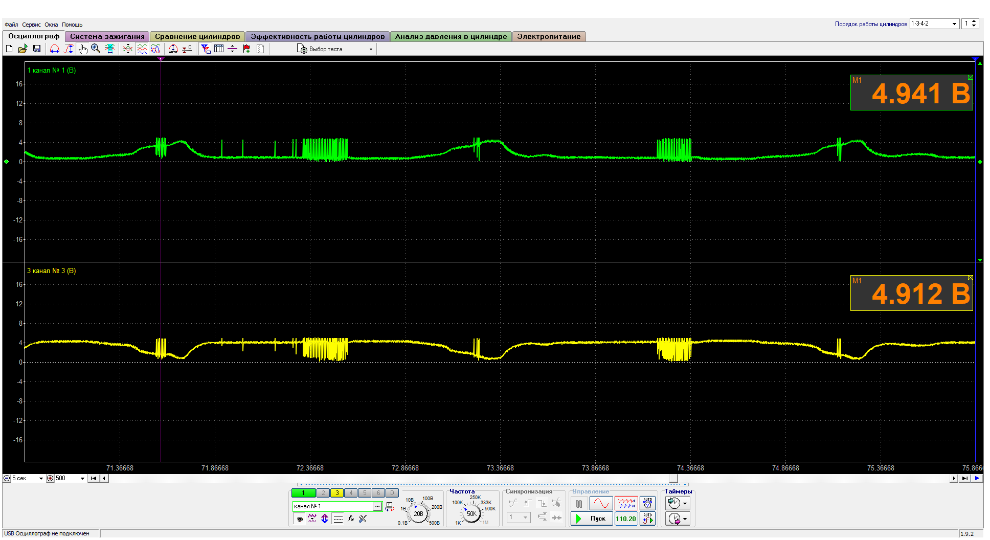990x540 pixels.
Task: Open a saved oscillogram file
Action: pyautogui.click(x=22, y=49)
